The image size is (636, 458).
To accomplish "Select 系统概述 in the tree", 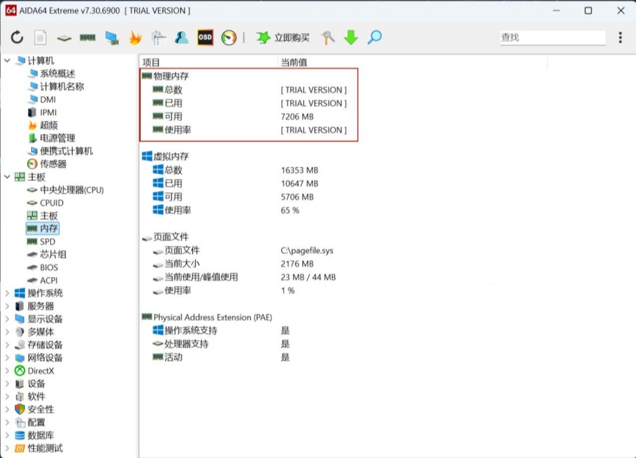I will click(57, 74).
